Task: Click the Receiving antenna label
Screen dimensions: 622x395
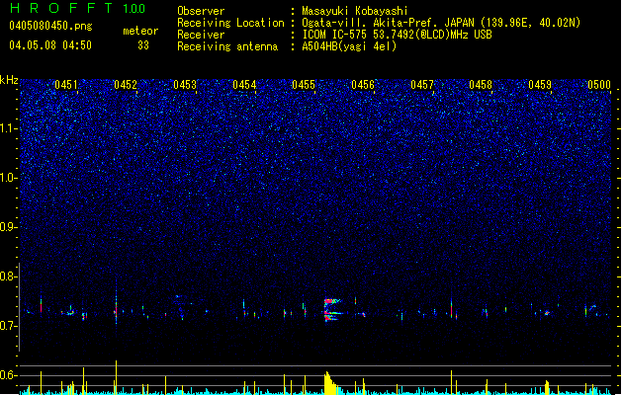Action: pos(227,46)
